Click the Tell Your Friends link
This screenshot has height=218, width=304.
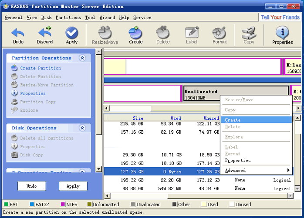[280, 17]
